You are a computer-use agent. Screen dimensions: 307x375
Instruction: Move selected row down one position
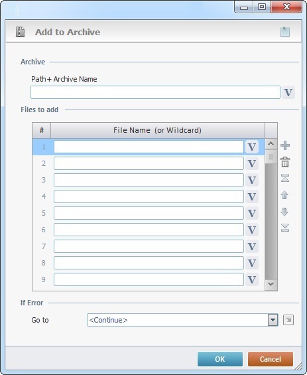pyautogui.click(x=284, y=212)
